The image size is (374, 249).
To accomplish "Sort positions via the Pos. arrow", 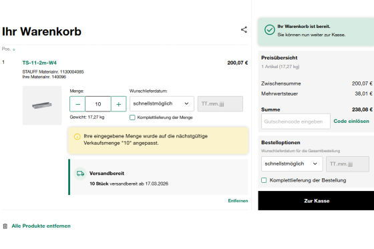I will [x=14, y=49].
